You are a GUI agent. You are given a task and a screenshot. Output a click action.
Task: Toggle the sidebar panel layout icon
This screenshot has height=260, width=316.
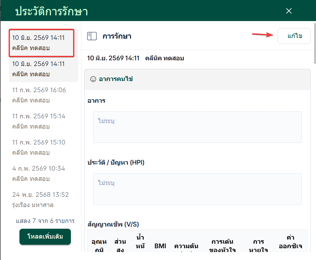point(92,36)
